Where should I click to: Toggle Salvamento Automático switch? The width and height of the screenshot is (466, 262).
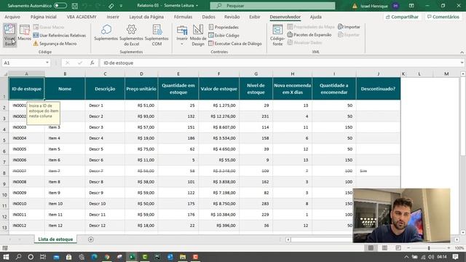tap(60, 6)
